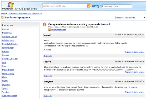Click the username erickyahir
This screenshot has height=99, width=147.
point(48,82)
